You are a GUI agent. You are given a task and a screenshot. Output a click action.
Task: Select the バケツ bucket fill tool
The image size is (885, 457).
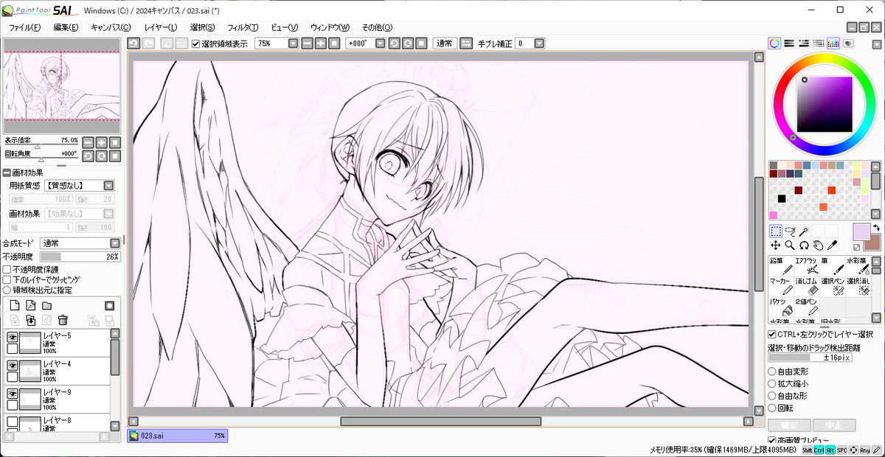pos(781,308)
